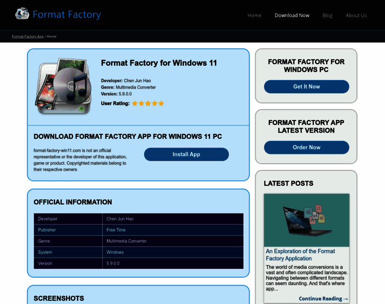The height and width of the screenshot is (304, 385).
Task: Click the 'OFFICIAL INFORMATION' heading
Action: pos(72,202)
